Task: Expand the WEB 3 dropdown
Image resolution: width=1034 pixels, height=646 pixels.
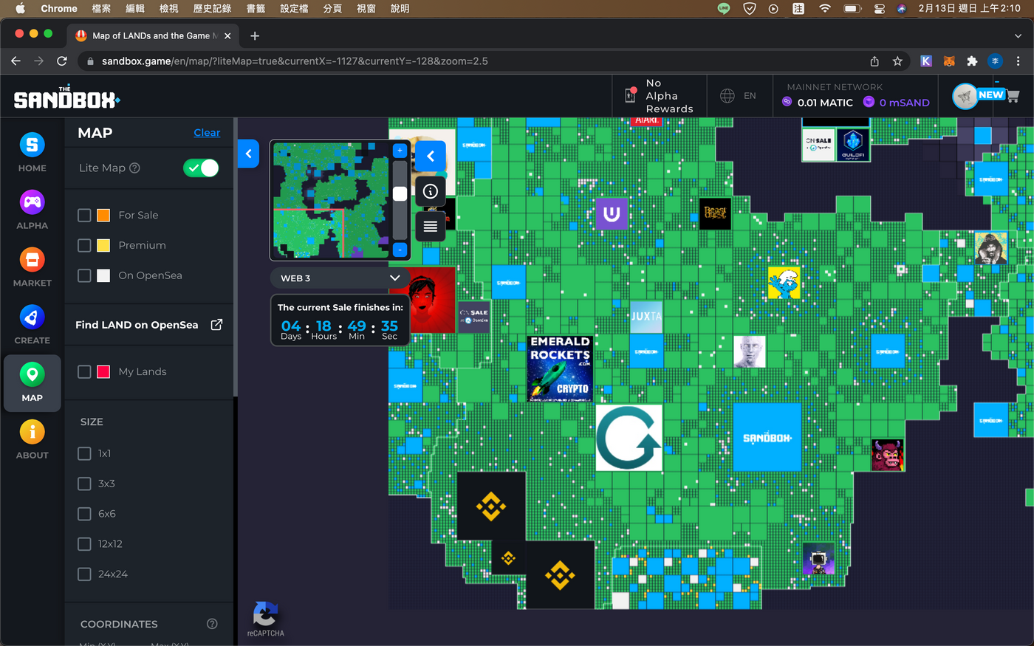Action: (340, 278)
